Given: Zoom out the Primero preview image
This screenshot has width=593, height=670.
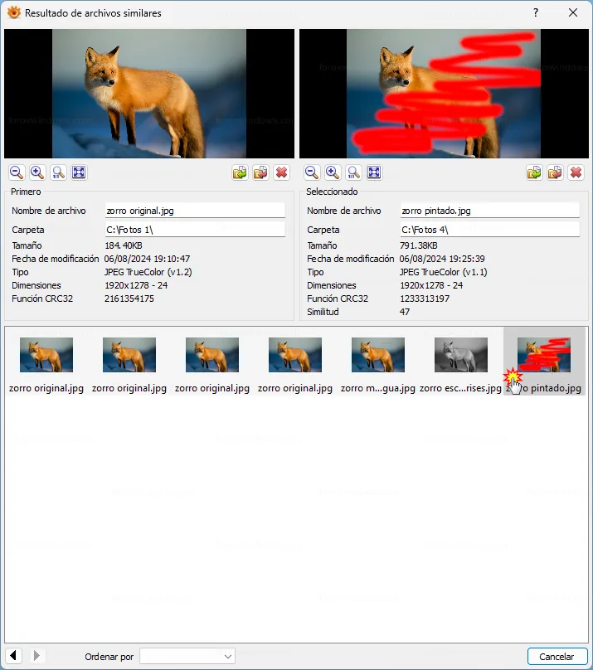Looking at the screenshot, I should pos(17,172).
